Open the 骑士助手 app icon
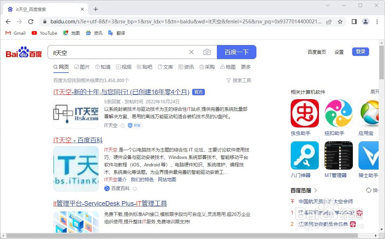Image resolution: width=385 pixels, height=239 pixels. click(368, 155)
